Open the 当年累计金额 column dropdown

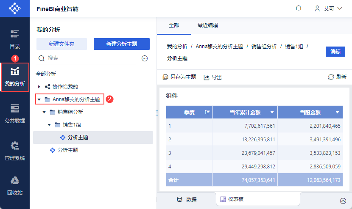coord(272,112)
